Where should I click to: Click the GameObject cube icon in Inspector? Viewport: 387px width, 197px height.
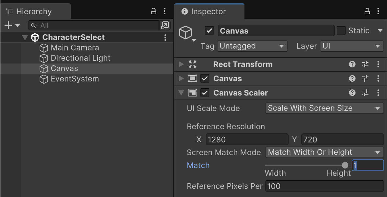point(186,33)
